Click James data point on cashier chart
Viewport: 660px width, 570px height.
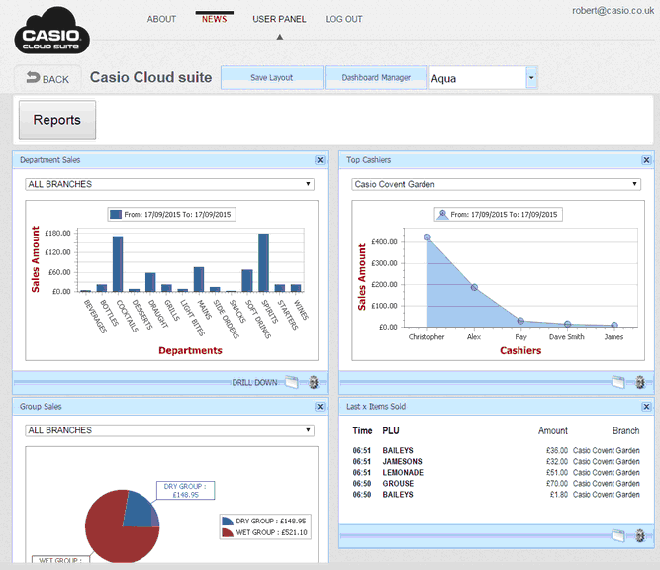pyautogui.click(x=614, y=325)
